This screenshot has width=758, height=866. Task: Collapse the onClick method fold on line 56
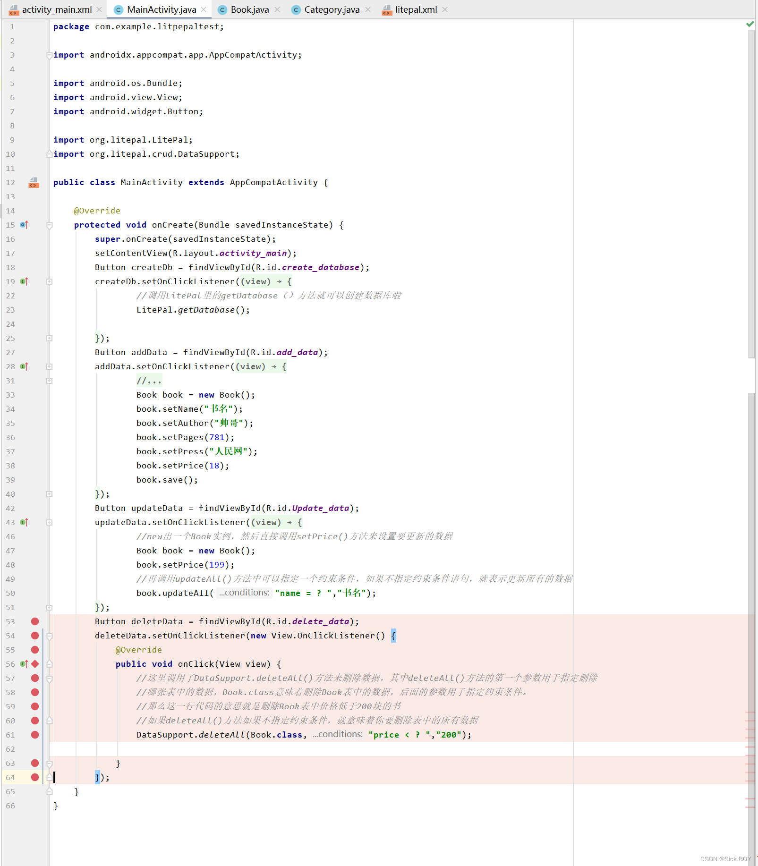click(49, 664)
